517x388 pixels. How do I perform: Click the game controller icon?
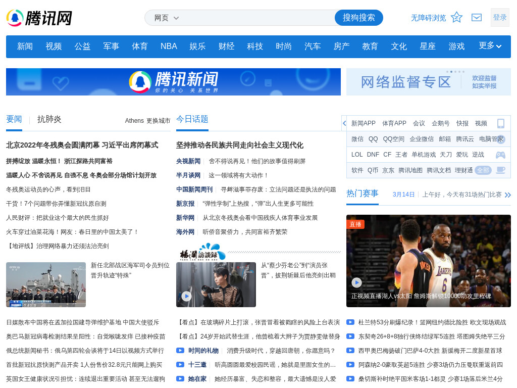pos(500,155)
